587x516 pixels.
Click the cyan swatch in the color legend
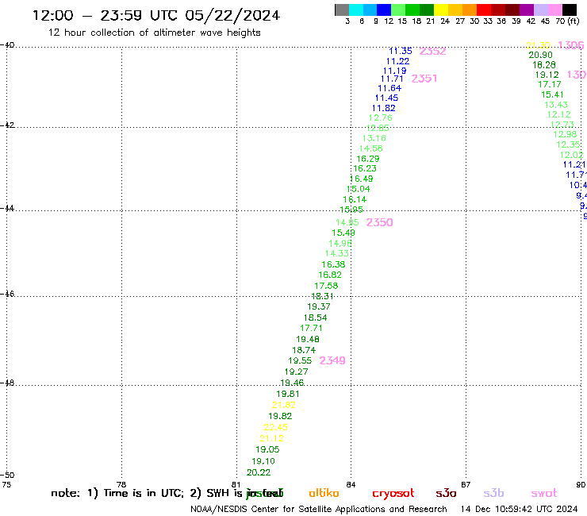coord(356,10)
